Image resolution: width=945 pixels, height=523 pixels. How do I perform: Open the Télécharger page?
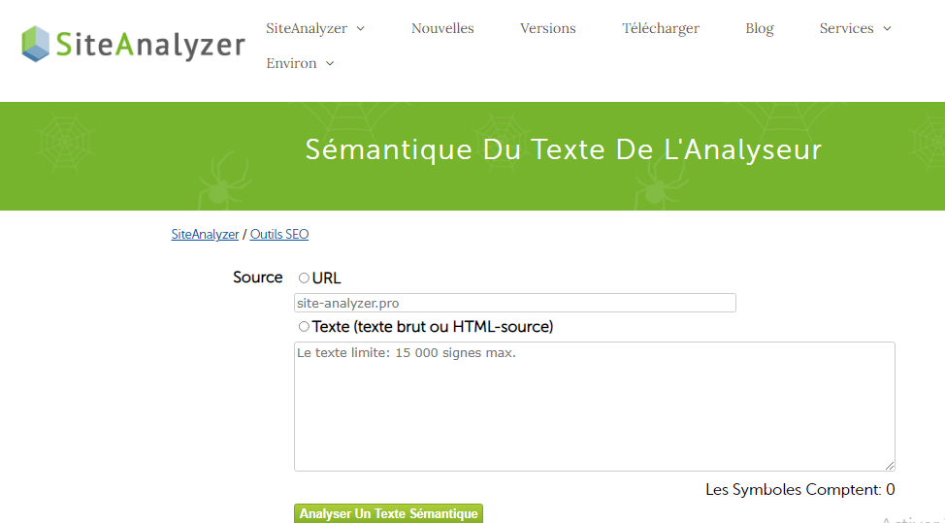point(661,28)
